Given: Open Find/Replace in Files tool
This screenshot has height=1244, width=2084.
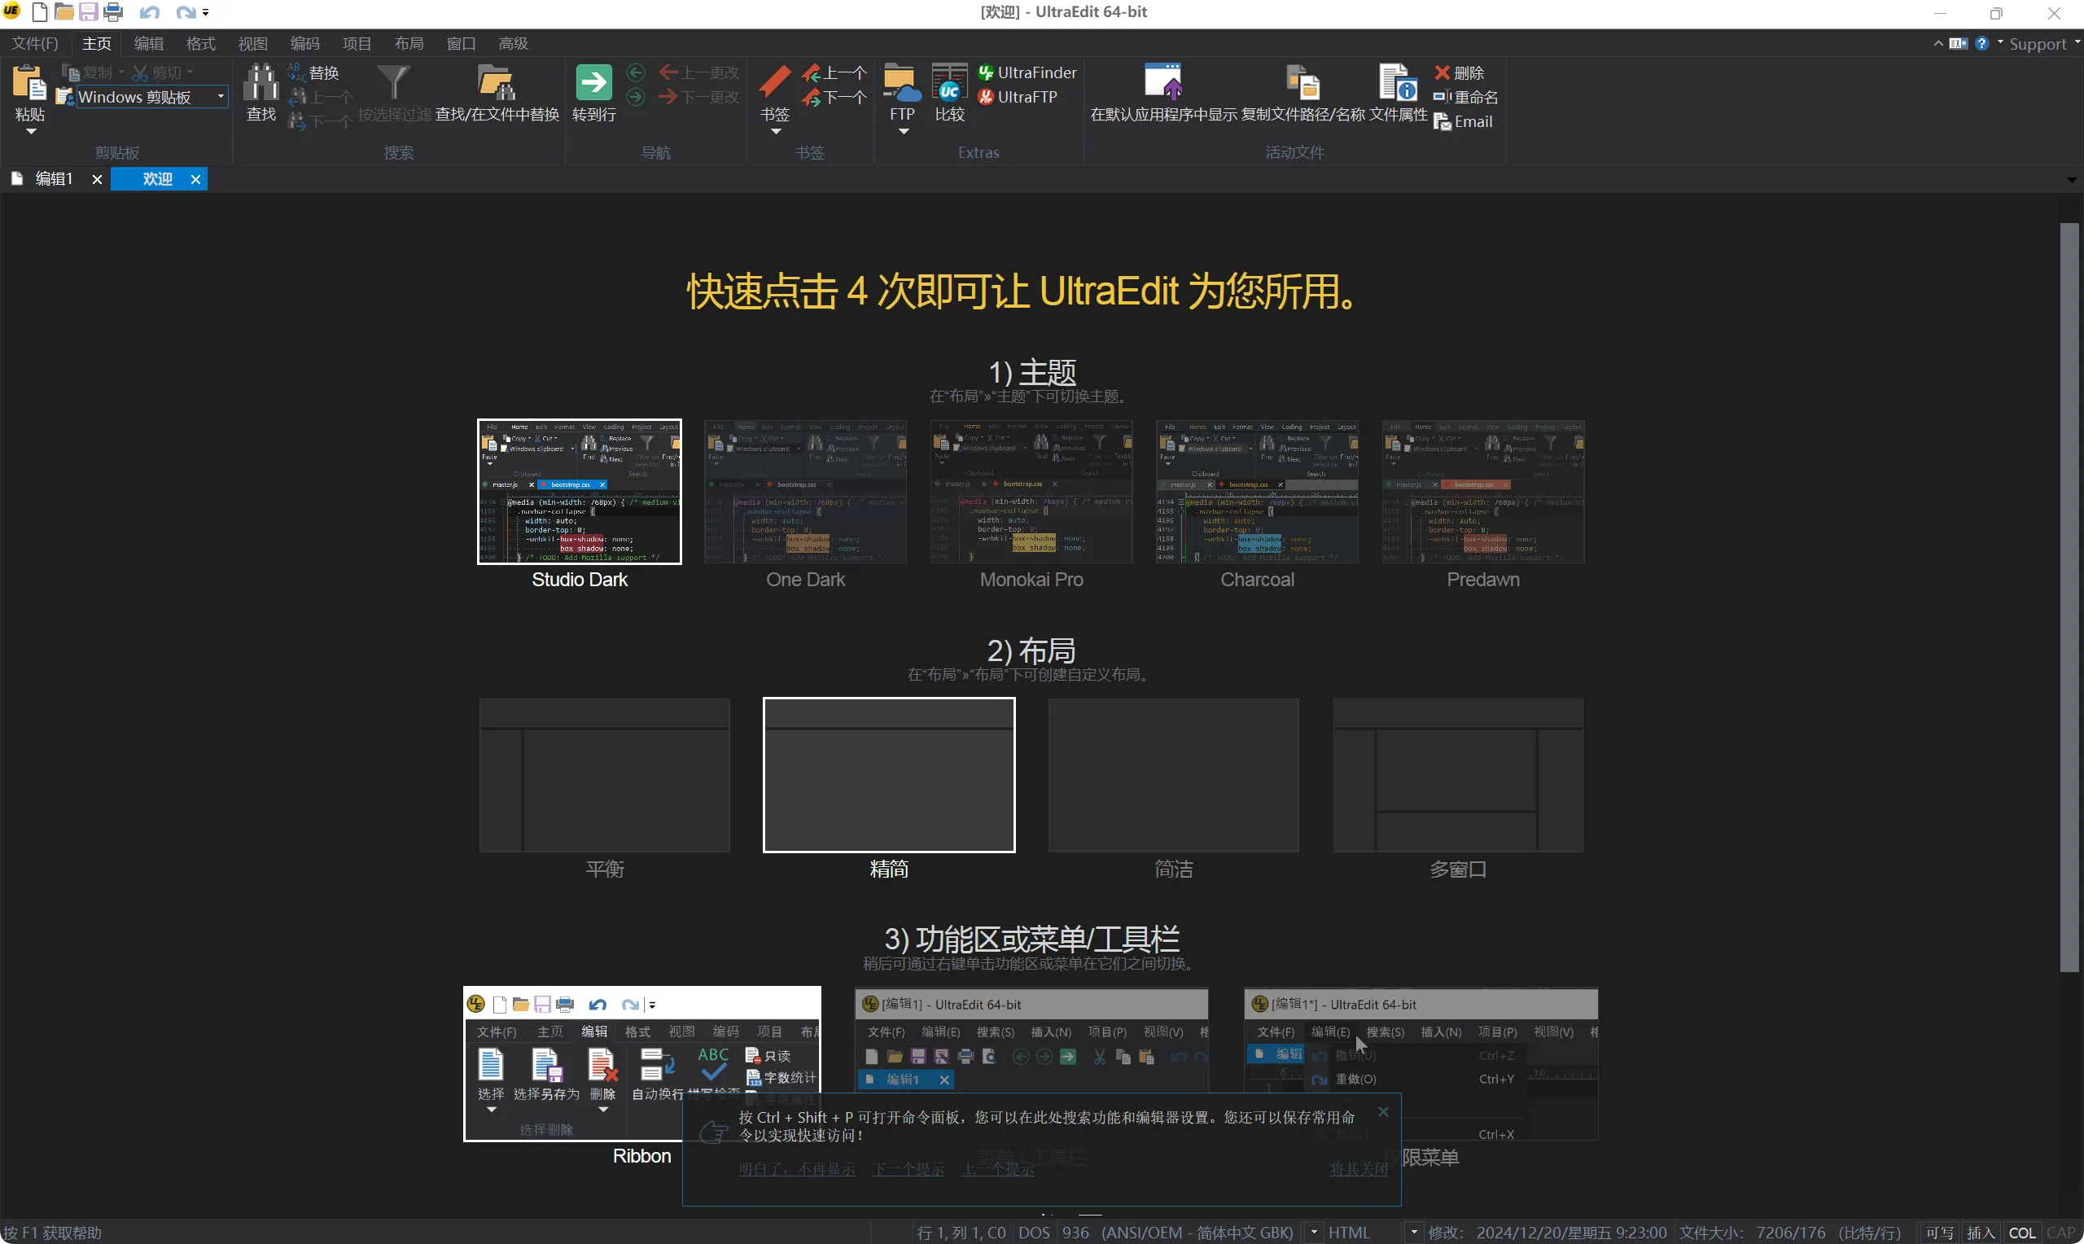Looking at the screenshot, I should click(x=497, y=83).
